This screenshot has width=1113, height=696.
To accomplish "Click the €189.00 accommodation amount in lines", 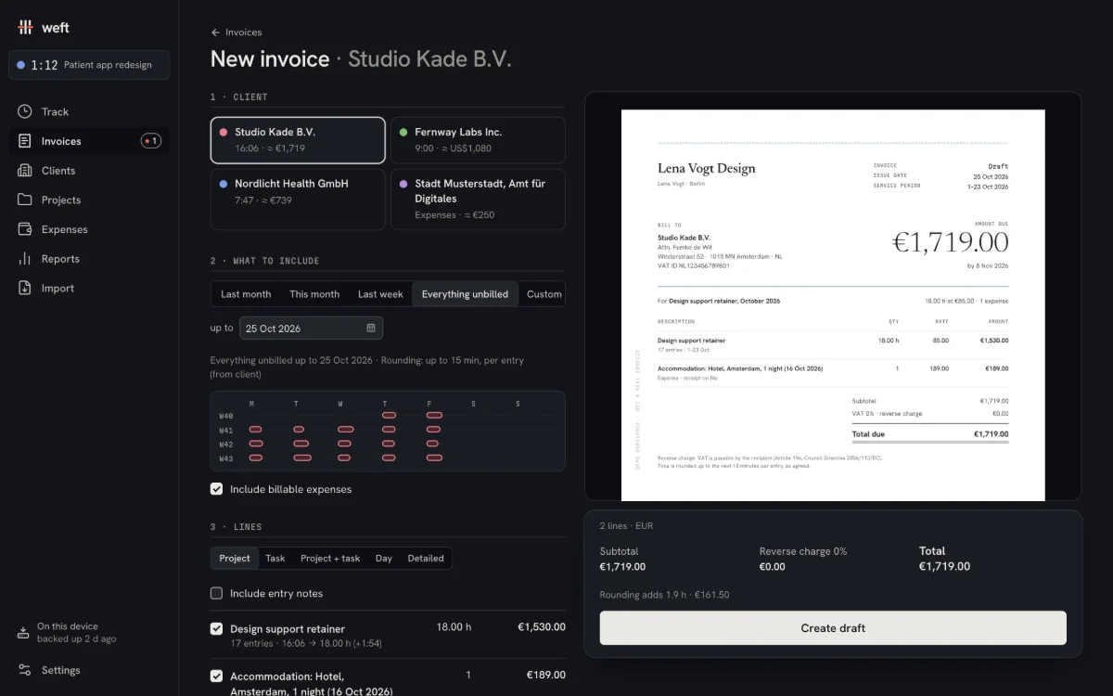I will [545, 675].
